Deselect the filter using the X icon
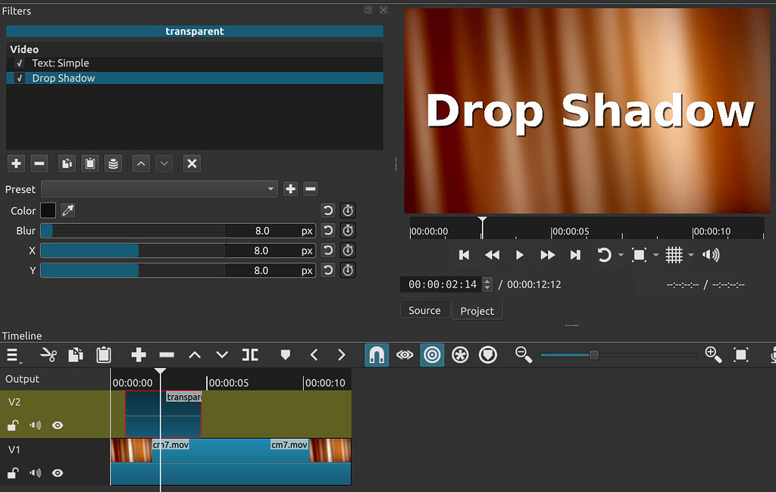The height and width of the screenshot is (492, 776). [192, 163]
